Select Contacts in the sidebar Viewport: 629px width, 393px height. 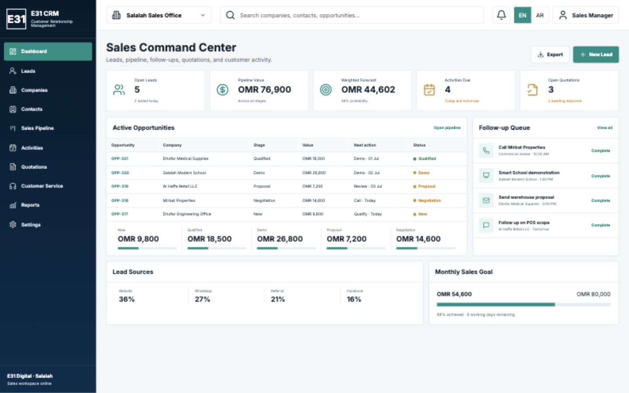pyautogui.click(x=48, y=109)
